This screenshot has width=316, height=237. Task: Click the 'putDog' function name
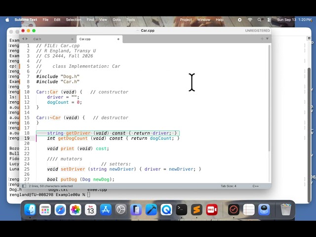pos(69,179)
